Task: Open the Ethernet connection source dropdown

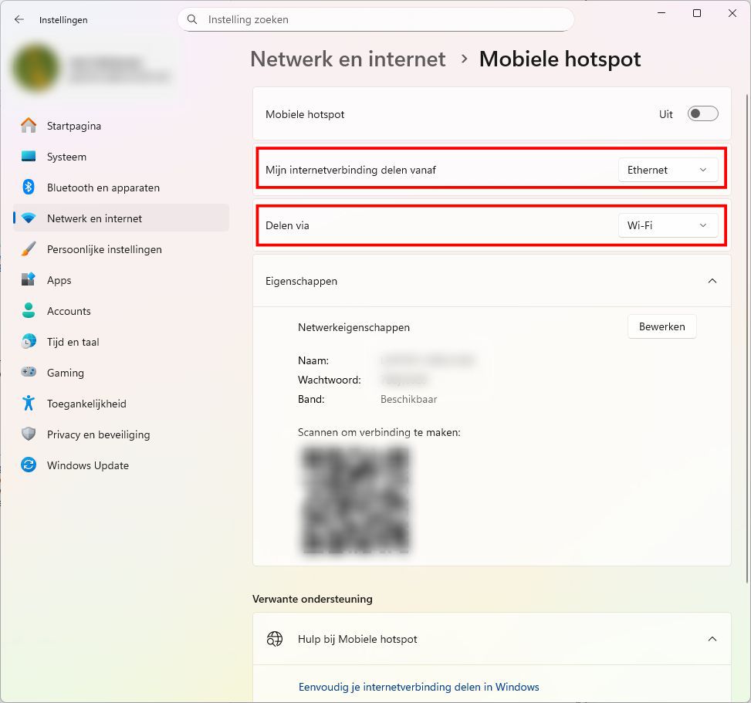Action: click(x=668, y=170)
